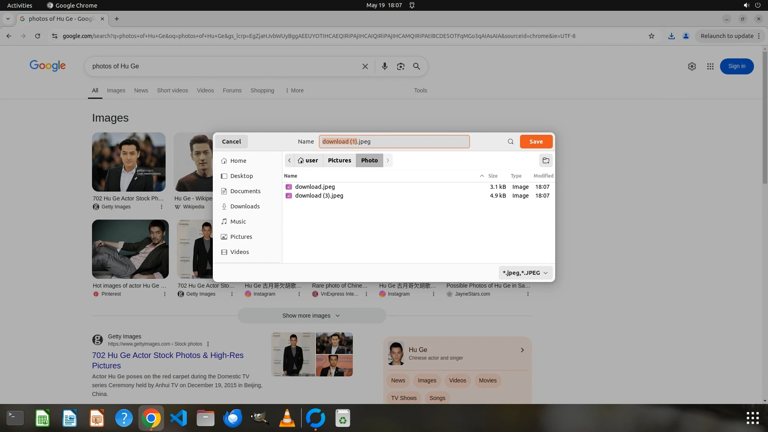The image size is (768, 432).
Task: Open VLC media player from dock
Action: [x=287, y=418]
